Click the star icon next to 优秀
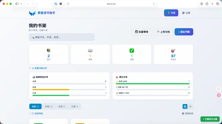 (117, 81)
